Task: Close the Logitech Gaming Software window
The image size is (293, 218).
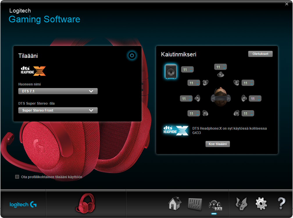Action: 287,4
